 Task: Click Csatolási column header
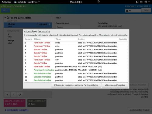123,39
